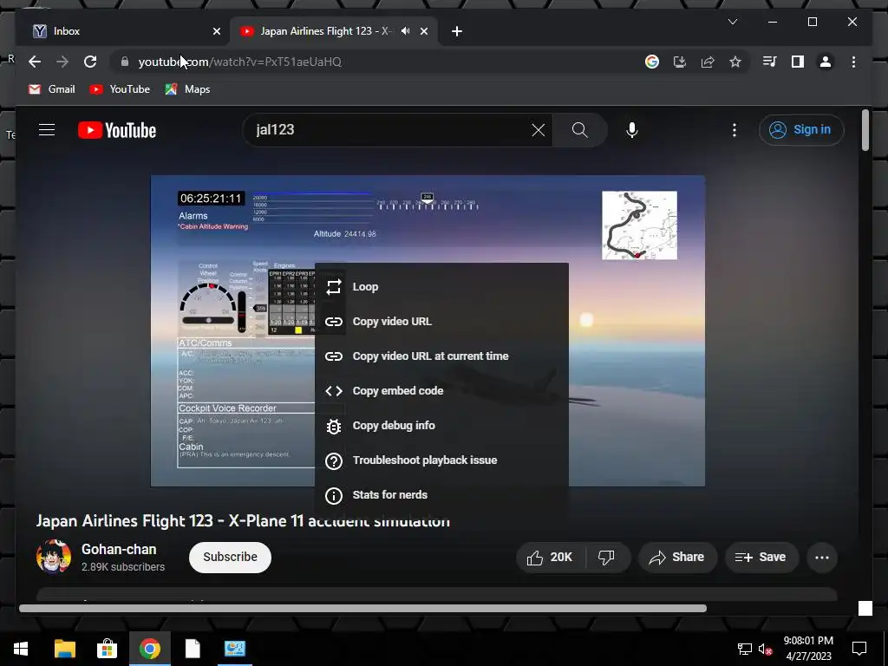Open the notification center
Viewport: 888px width, 666px height.
tap(859, 649)
